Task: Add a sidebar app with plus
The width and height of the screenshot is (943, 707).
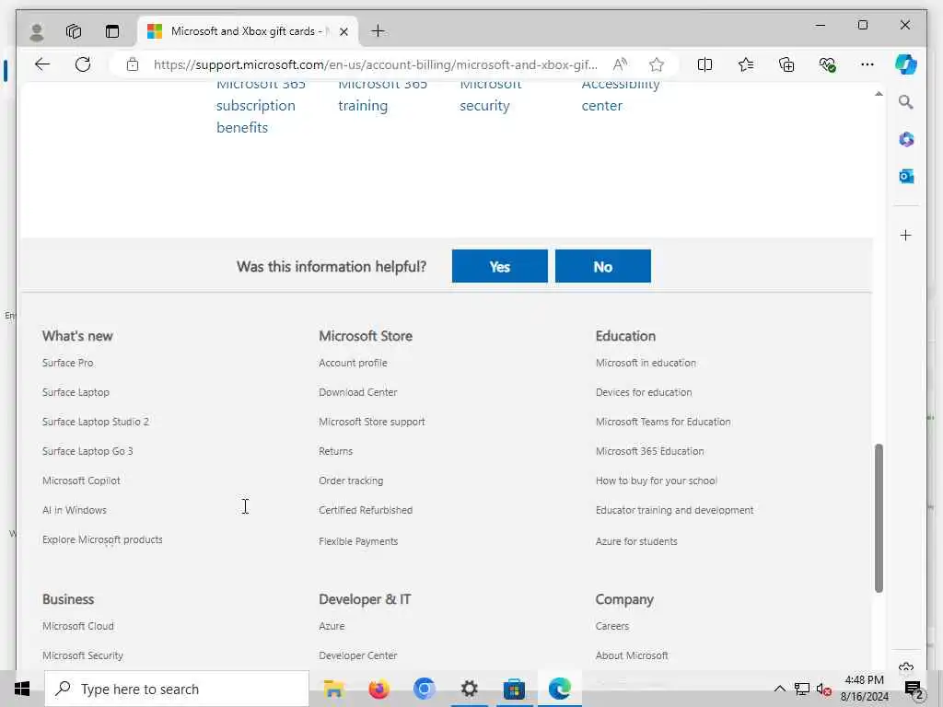Action: pos(906,235)
